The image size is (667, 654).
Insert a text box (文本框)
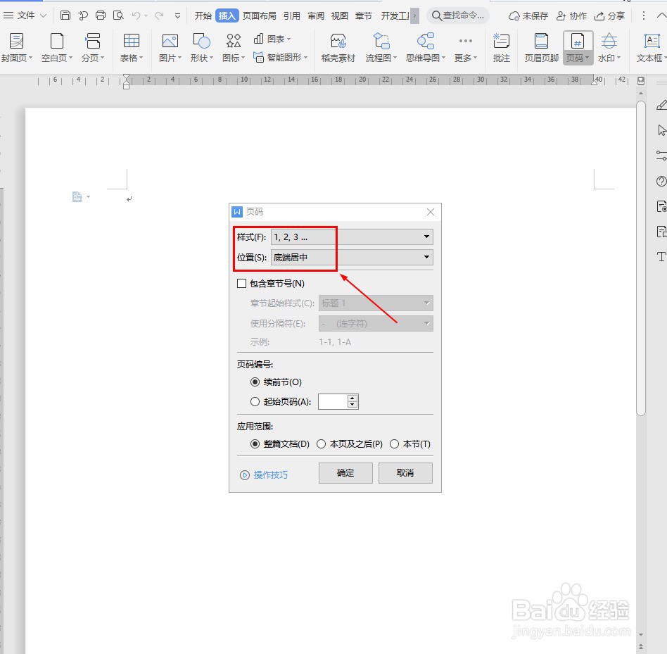(652, 48)
